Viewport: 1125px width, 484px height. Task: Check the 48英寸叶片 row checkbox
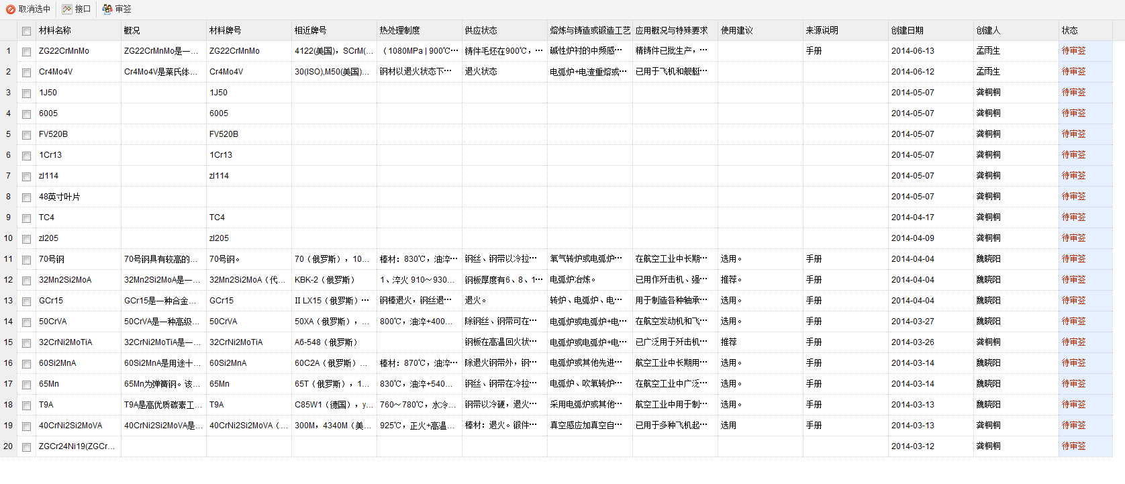point(26,197)
